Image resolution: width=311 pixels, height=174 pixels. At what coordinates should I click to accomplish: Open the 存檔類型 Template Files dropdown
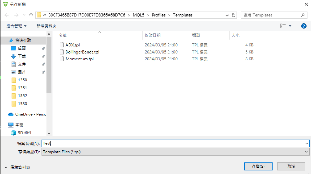175,152
